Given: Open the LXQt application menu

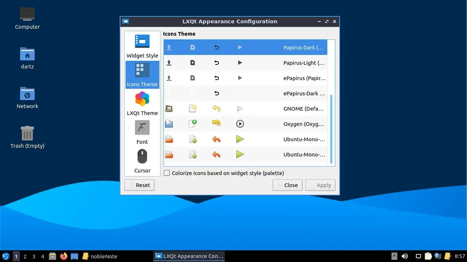Looking at the screenshot, I should pyautogui.click(x=6, y=256).
